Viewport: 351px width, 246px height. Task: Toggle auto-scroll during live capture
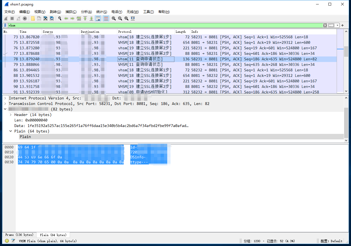point(98,18)
